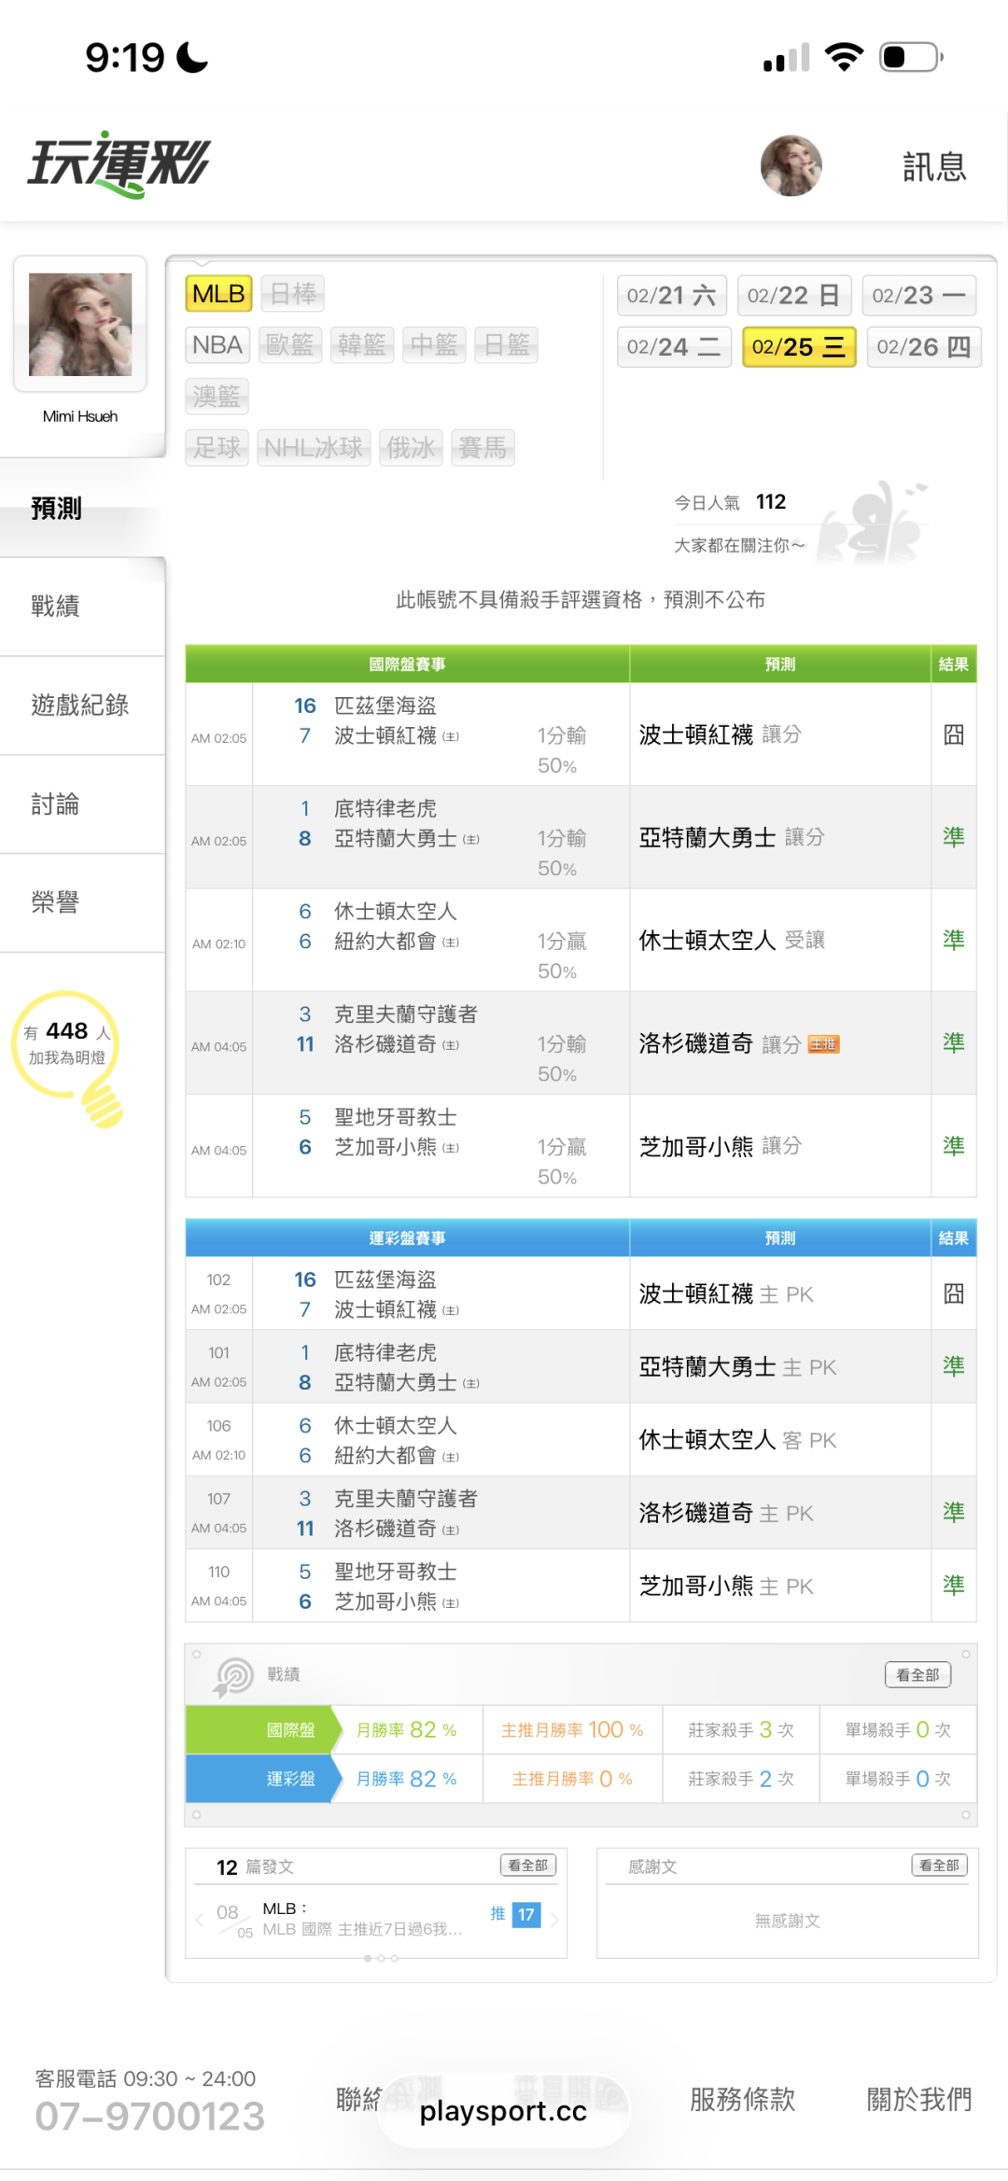The height and width of the screenshot is (2181, 1008).
Task: Click the lightbulb 加我為明燈 follow icon
Action: pyautogui.click(x=69, y=1056)
